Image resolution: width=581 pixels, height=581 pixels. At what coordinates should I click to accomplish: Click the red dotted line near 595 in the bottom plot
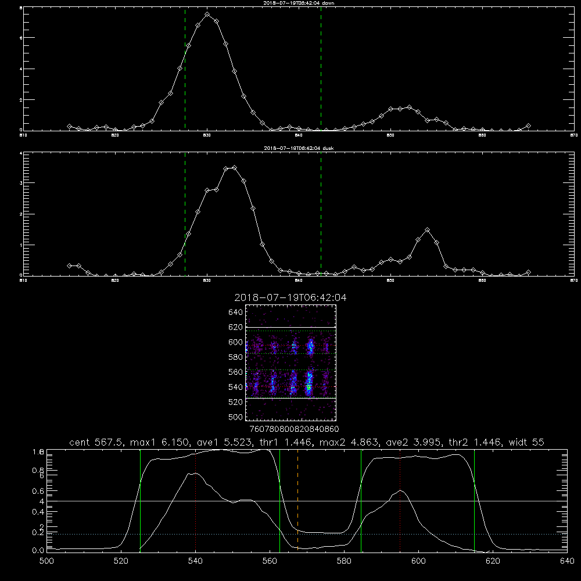[x=400, y=501]
